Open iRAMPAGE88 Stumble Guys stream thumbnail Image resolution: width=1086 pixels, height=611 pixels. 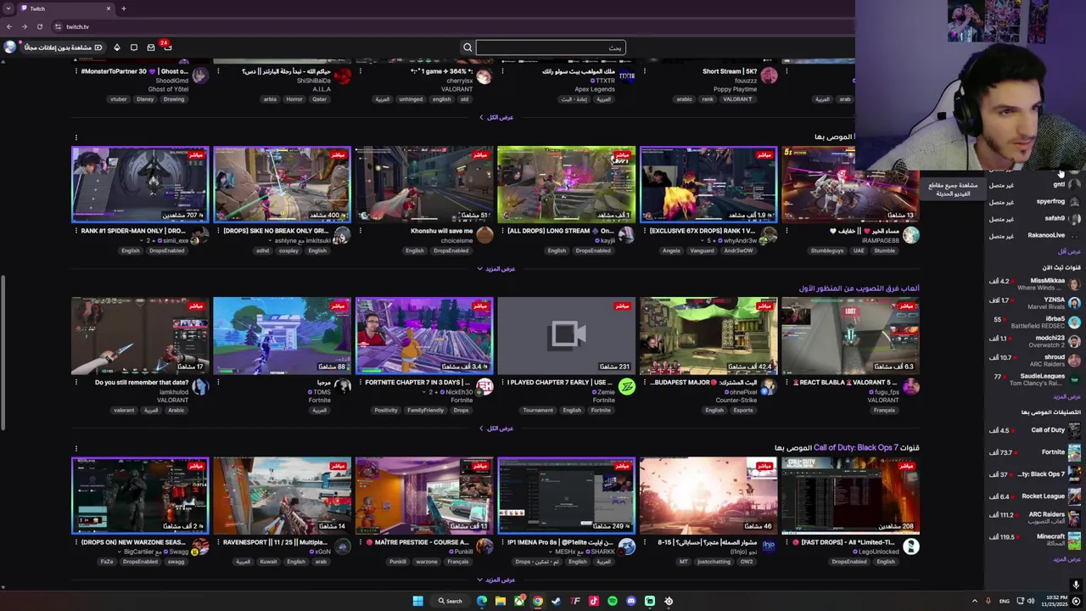point(851,185)
